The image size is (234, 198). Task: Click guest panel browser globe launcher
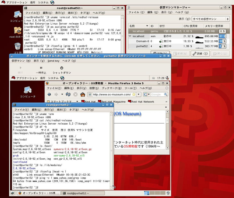pos(63,78)
